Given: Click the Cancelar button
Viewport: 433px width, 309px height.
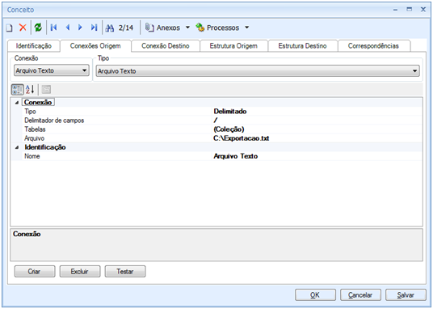Looking at the screenshot, I should [x=360, y=295].
